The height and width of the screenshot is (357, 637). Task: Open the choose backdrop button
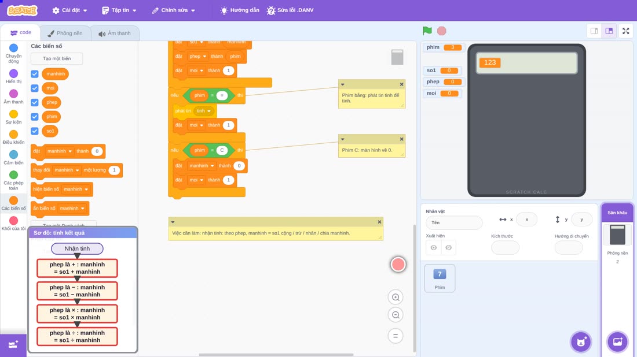617,341
